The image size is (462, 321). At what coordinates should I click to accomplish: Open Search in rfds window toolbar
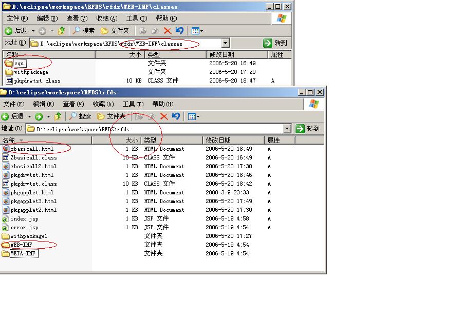point(80,116)
